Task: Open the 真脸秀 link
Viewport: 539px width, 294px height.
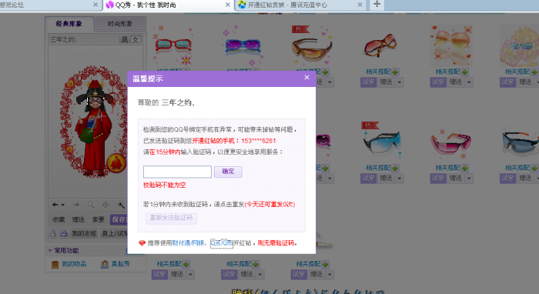Action: pos(120,264)
